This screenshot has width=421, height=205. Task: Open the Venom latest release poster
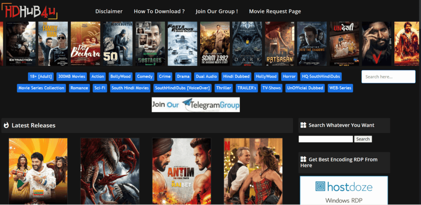point(110,171)
